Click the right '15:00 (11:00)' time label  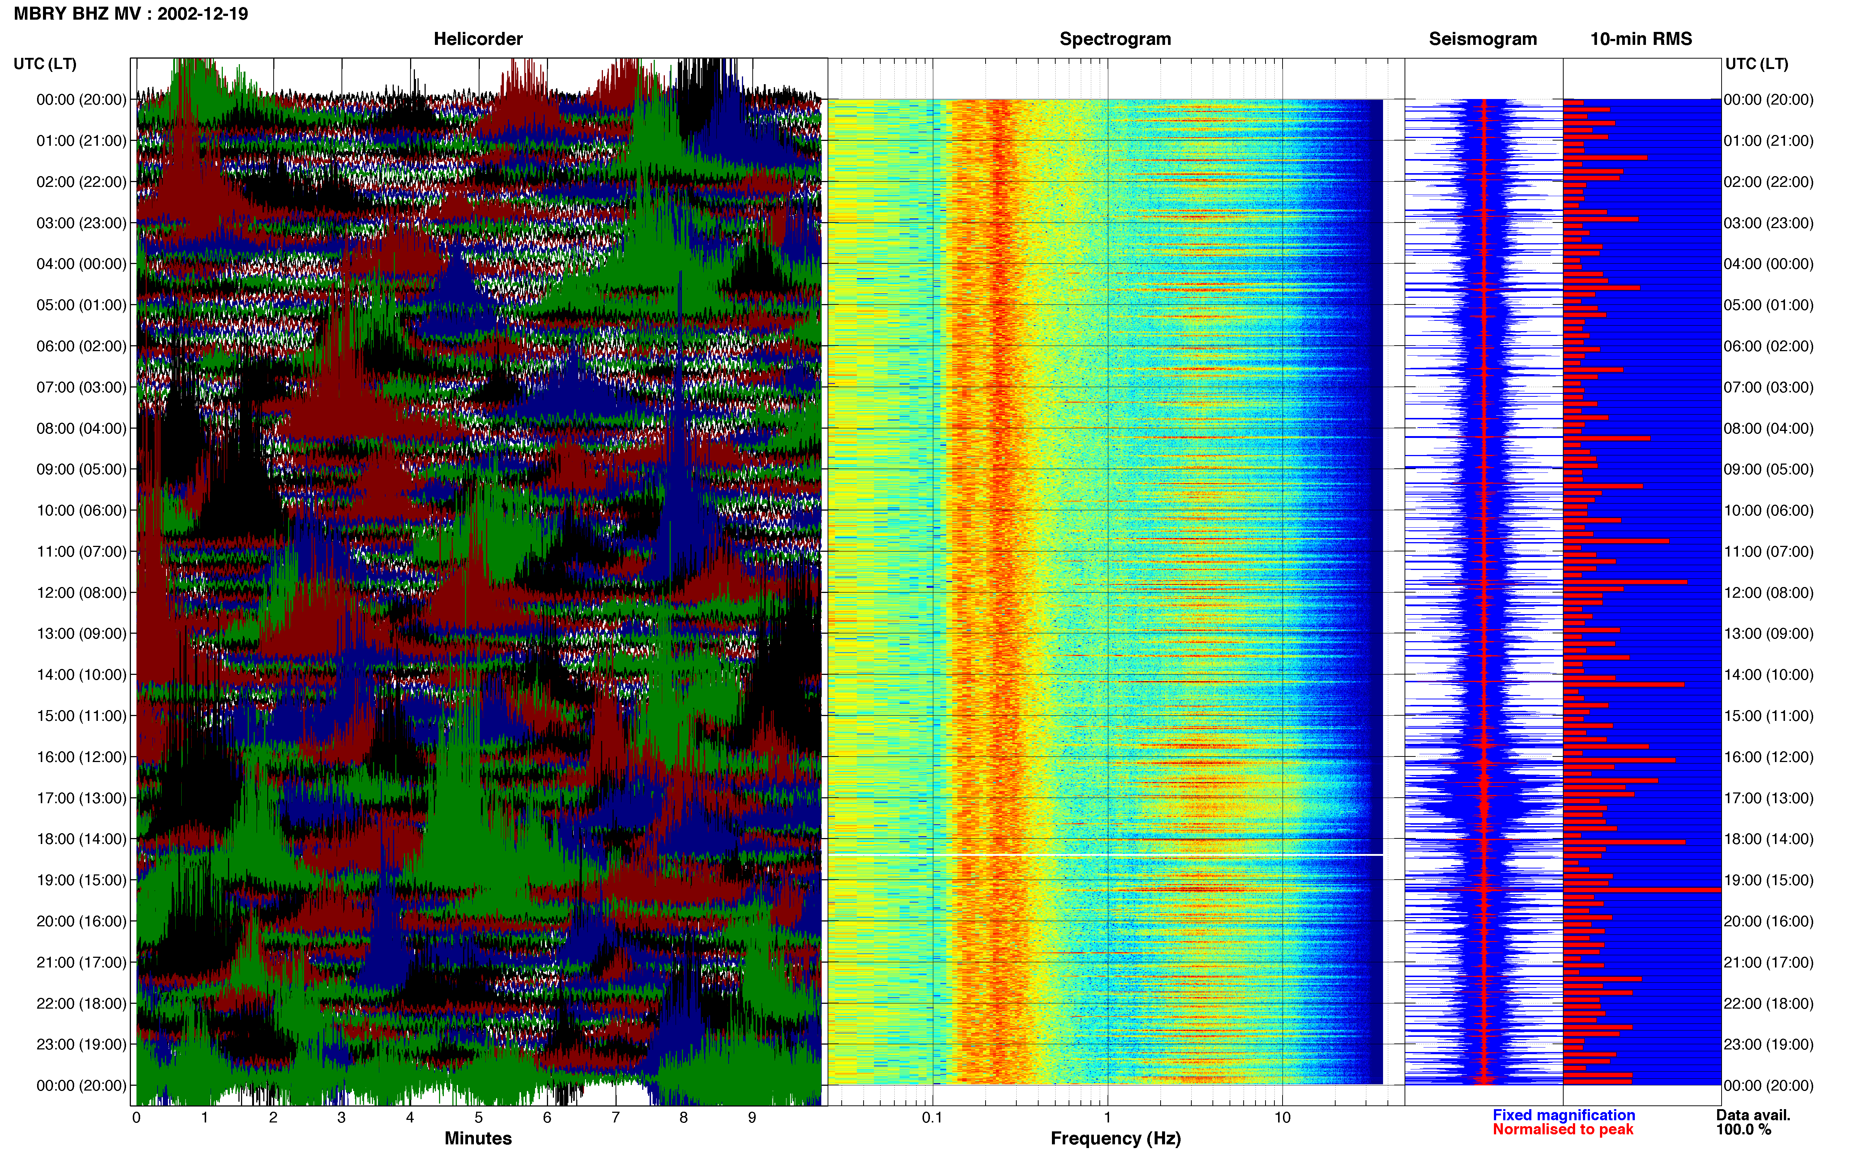pos(1769,716)
